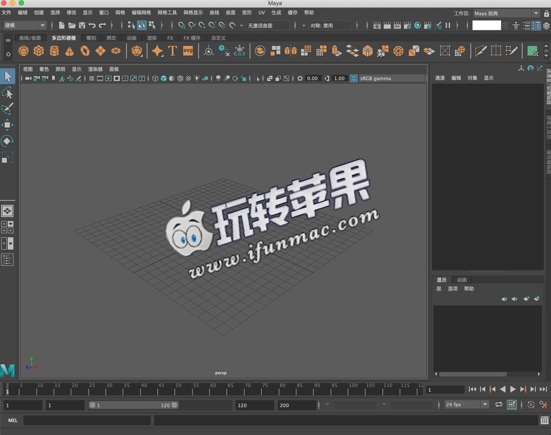The image size is (551, 435).
Task: Click the 通道 channel box menu
Action: pyautogui.click(x=440, y=78)
